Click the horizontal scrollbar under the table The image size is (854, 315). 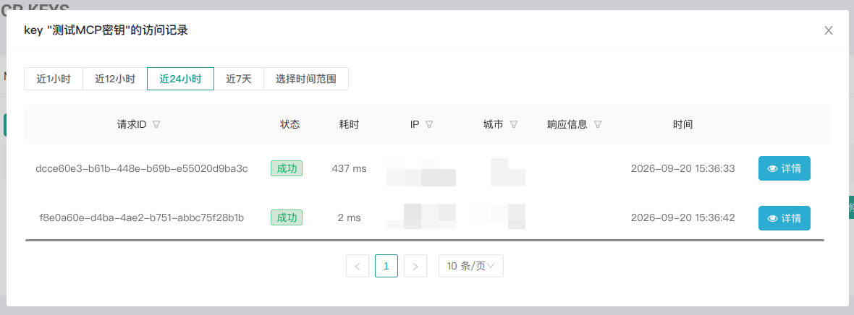click(x=425, y=239)
